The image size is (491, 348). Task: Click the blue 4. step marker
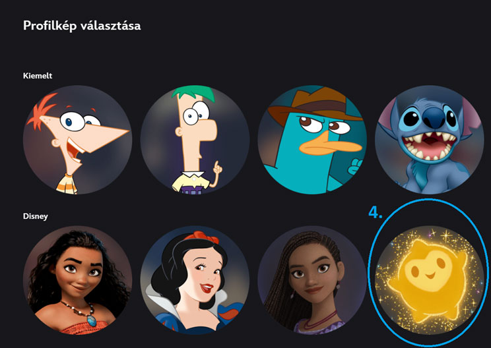(x=376, y=212)
